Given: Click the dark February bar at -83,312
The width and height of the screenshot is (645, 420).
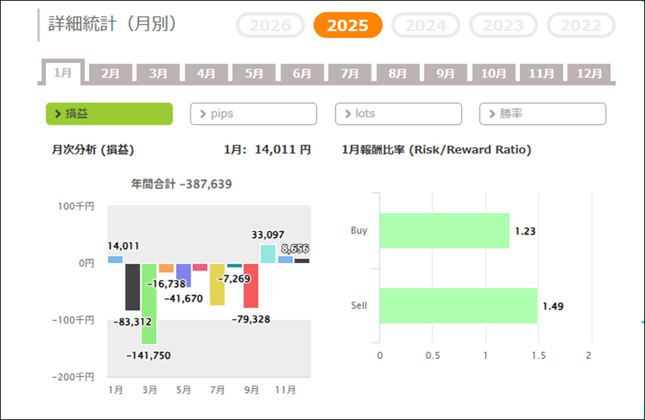Looking at the screenshot, I should tap(133, 287).
